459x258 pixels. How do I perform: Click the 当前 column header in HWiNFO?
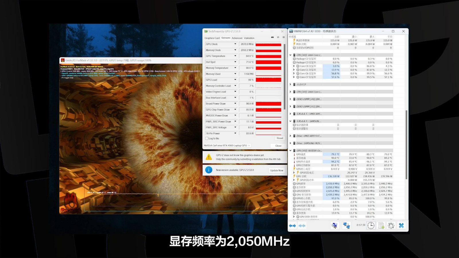tap(337, 37)
